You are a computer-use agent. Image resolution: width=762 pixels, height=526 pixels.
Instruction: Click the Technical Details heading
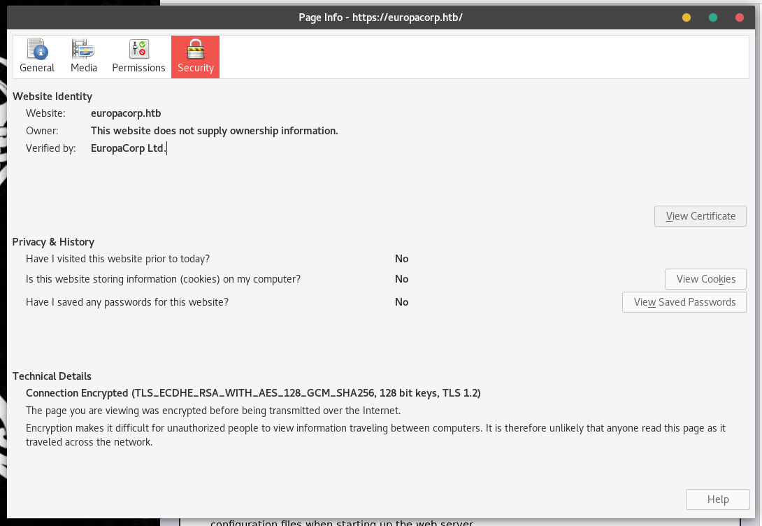click(x=52, y=376)
